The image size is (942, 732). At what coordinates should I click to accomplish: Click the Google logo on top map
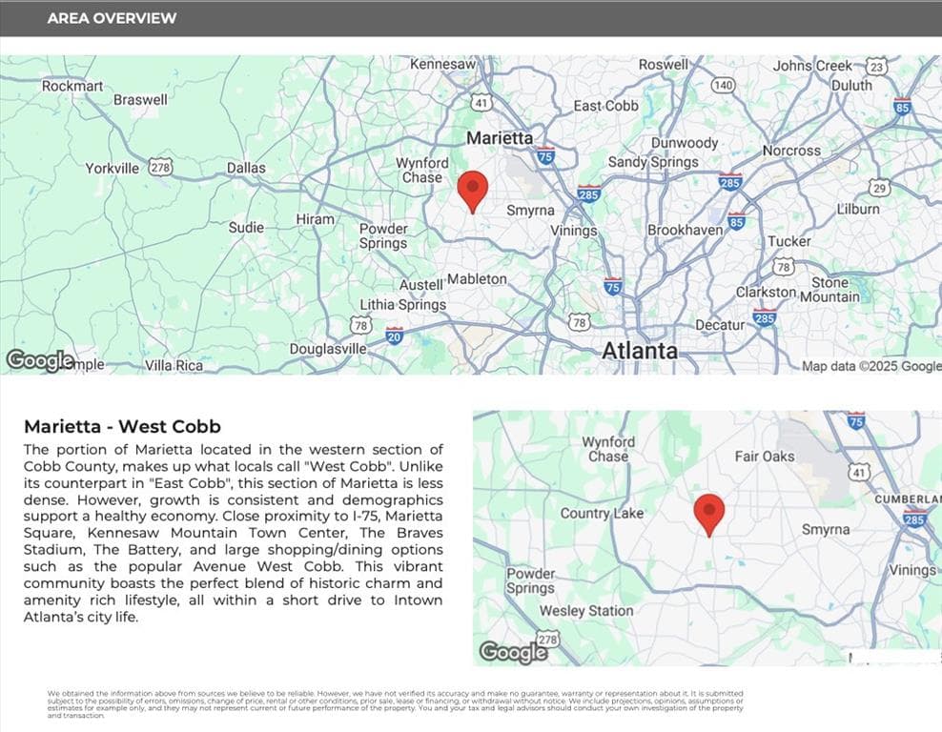(x=40, y=360)
